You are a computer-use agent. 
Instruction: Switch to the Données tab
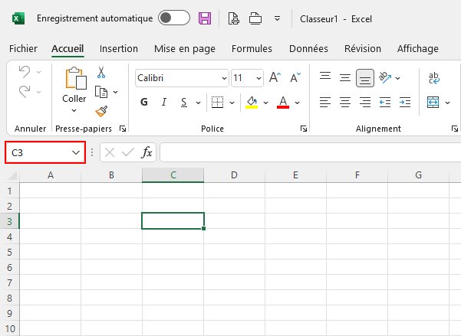pyautogui.click(x=308, y=49)
